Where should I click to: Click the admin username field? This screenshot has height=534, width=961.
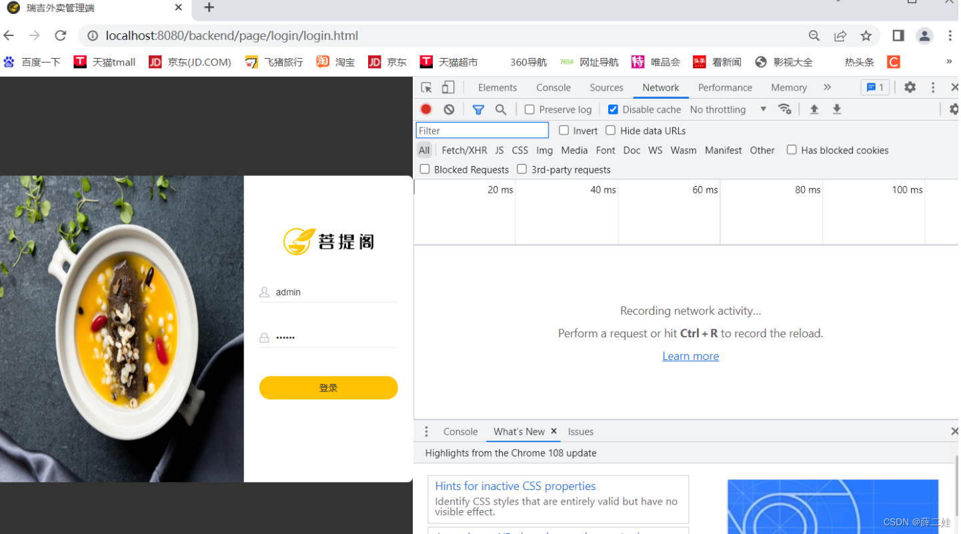(x=328, y=292)
